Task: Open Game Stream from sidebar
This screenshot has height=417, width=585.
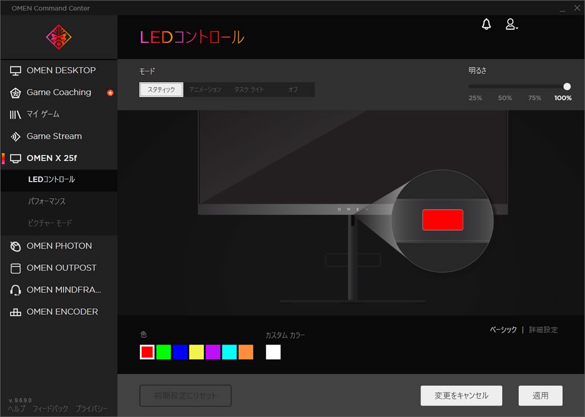Action: (54, 137)
